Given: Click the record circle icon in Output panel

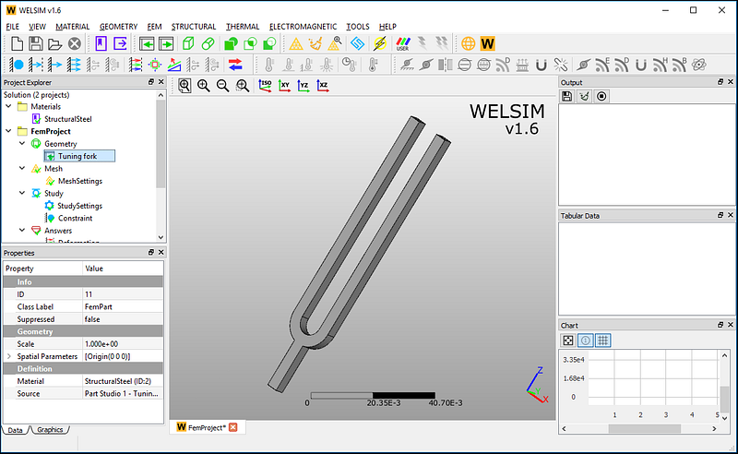Looking at the screenshot, I should [x=601, y=97].
